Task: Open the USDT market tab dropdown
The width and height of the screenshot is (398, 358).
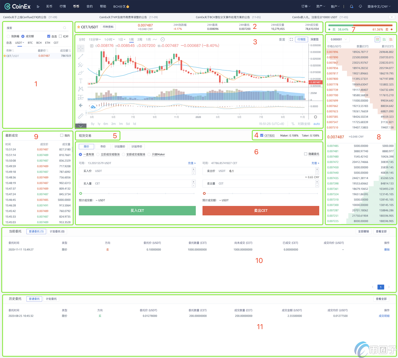Action: click(x=20, y=43)
